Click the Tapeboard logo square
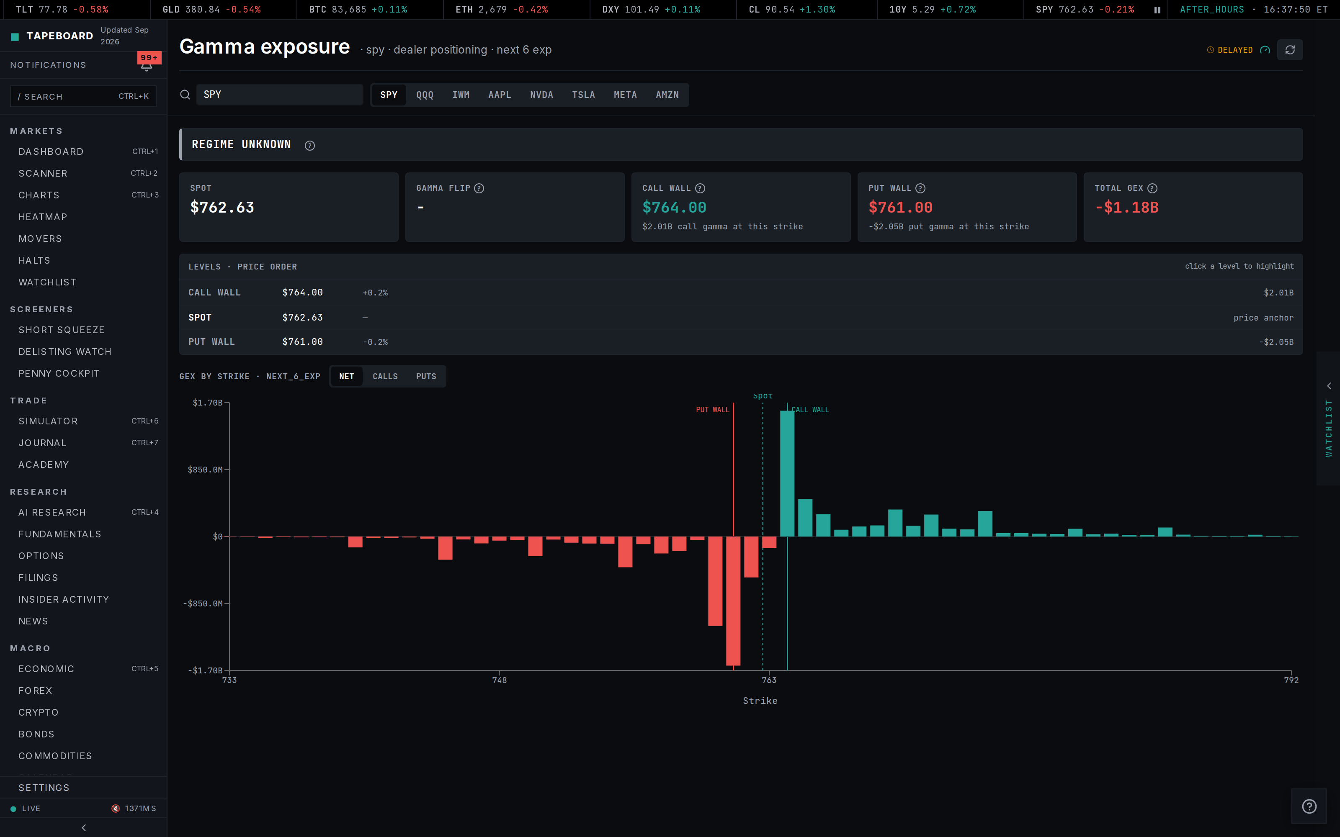This screenshot has height=837, width=1340. pos(15,36)
